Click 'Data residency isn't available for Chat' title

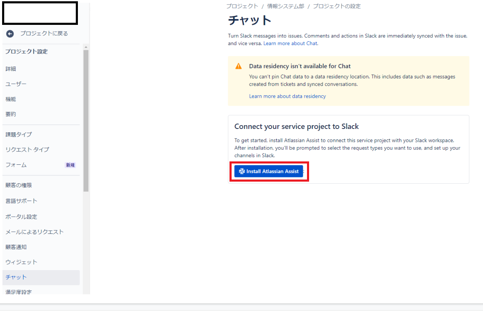(300, 66)
